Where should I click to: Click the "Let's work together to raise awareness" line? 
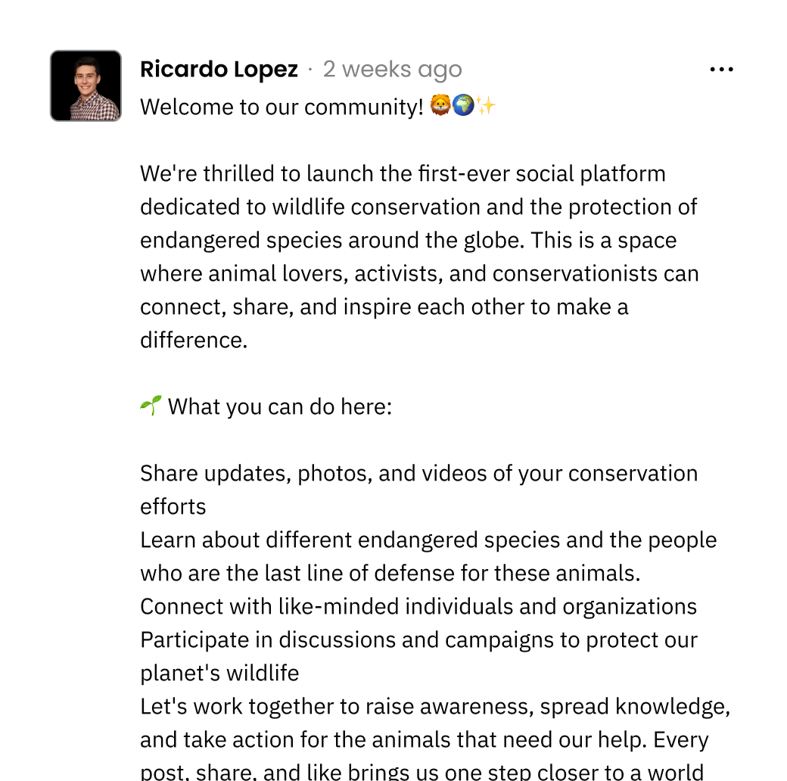(x=435, y=706)
